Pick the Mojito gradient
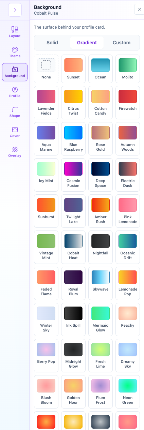This screenshot has width=144, height=430. pos(128,69)
